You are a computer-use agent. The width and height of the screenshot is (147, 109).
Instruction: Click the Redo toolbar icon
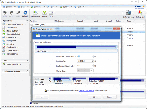[x=11, y=13]
